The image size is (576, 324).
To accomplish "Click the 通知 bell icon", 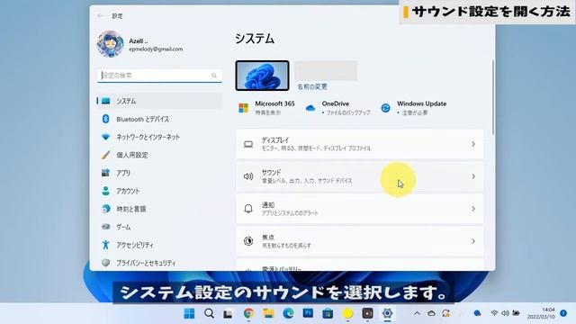I will click(248, 209).
